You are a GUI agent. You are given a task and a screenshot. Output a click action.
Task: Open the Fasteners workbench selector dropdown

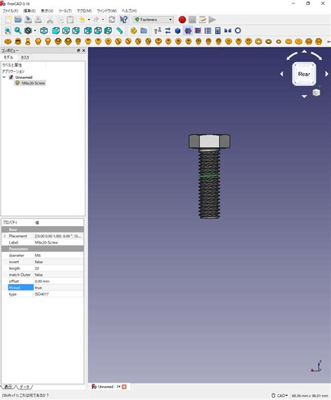[x=153, y=20]
